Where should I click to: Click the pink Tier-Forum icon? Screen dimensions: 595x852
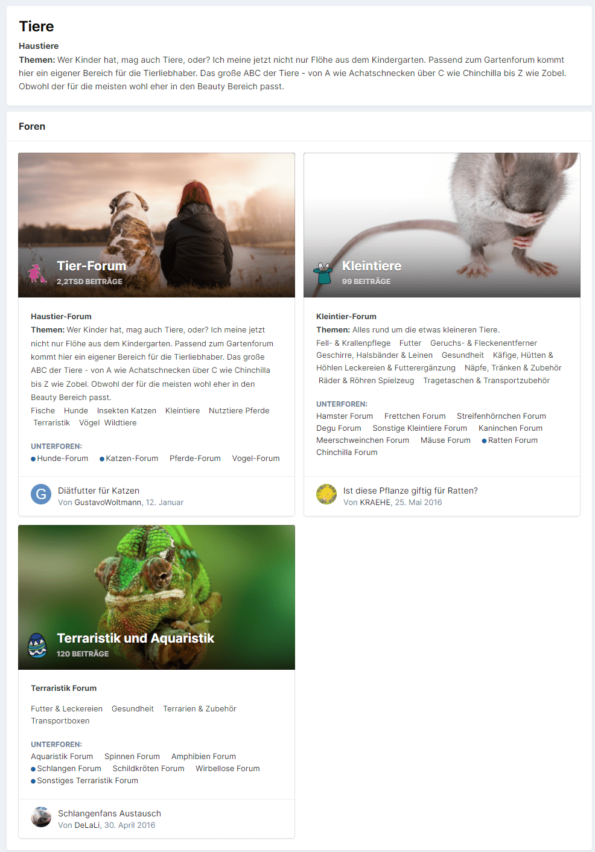(x=38, y=273)
